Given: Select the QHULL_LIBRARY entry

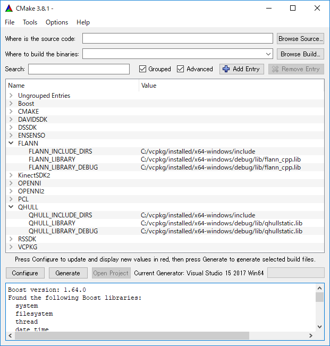Looking at the screenshot, I should [x=52, y=223].
